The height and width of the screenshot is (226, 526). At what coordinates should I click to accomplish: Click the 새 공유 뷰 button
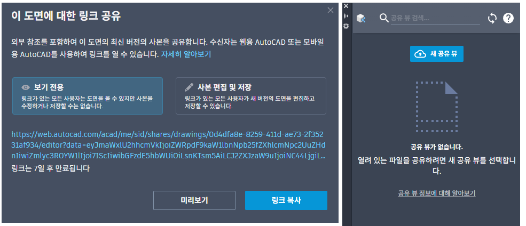pyautogui.click(x=436, y=54)
